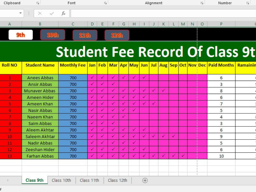Select the Ameen Khan name cell

[40, 104]
